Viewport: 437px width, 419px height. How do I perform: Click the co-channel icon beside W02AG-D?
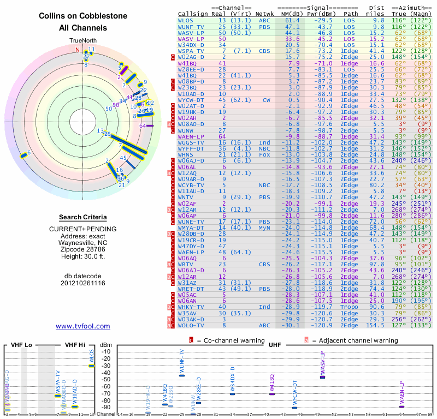(x=173, y=57)
